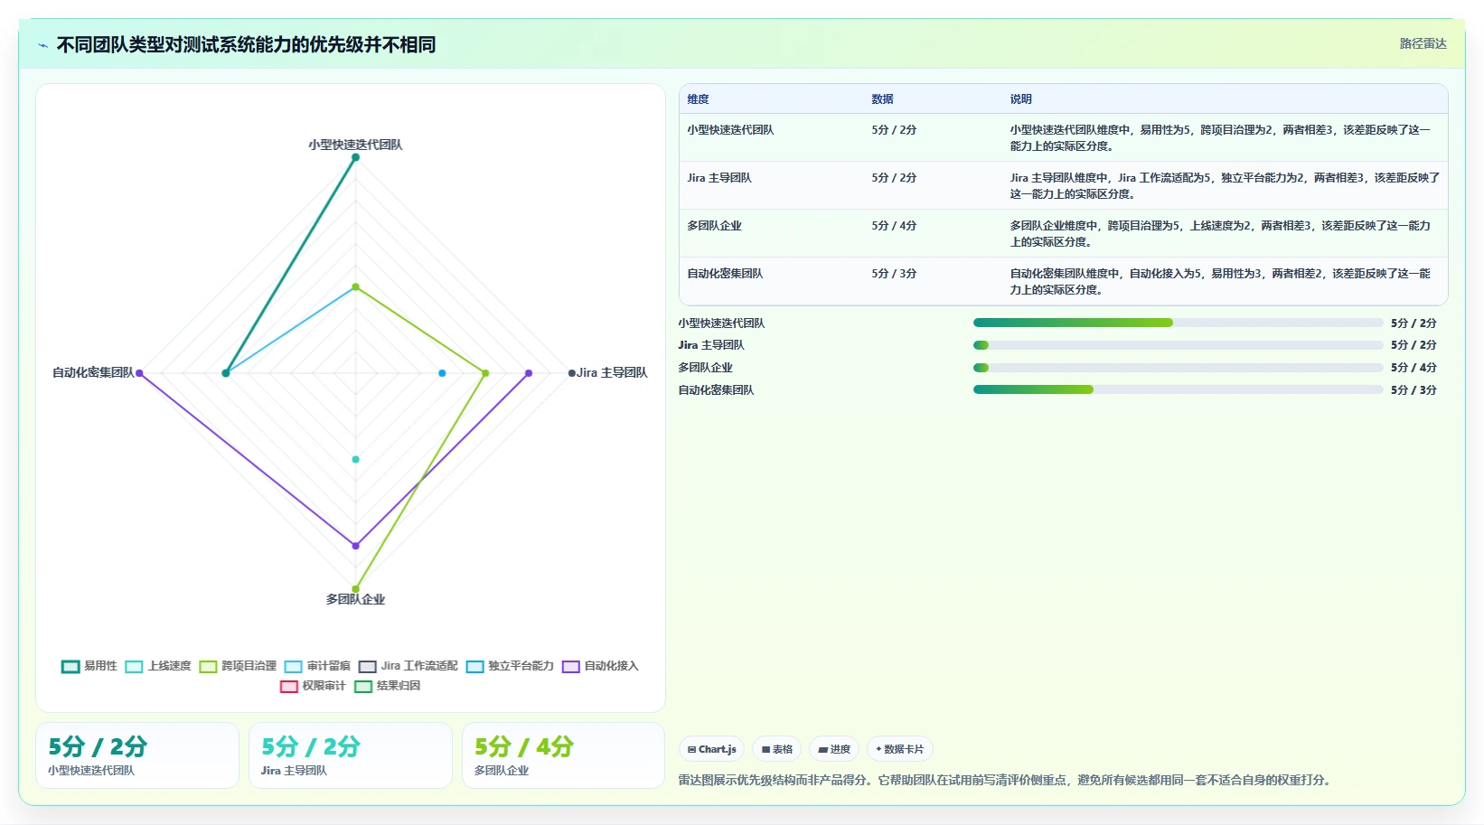1484x825 pixels.
Task: Click the footnote text starting with 雷达图展示优先级结构
Action: click(x=1007, y=780)
